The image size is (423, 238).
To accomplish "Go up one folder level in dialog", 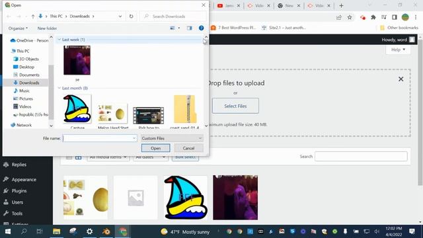I will 33,17.
